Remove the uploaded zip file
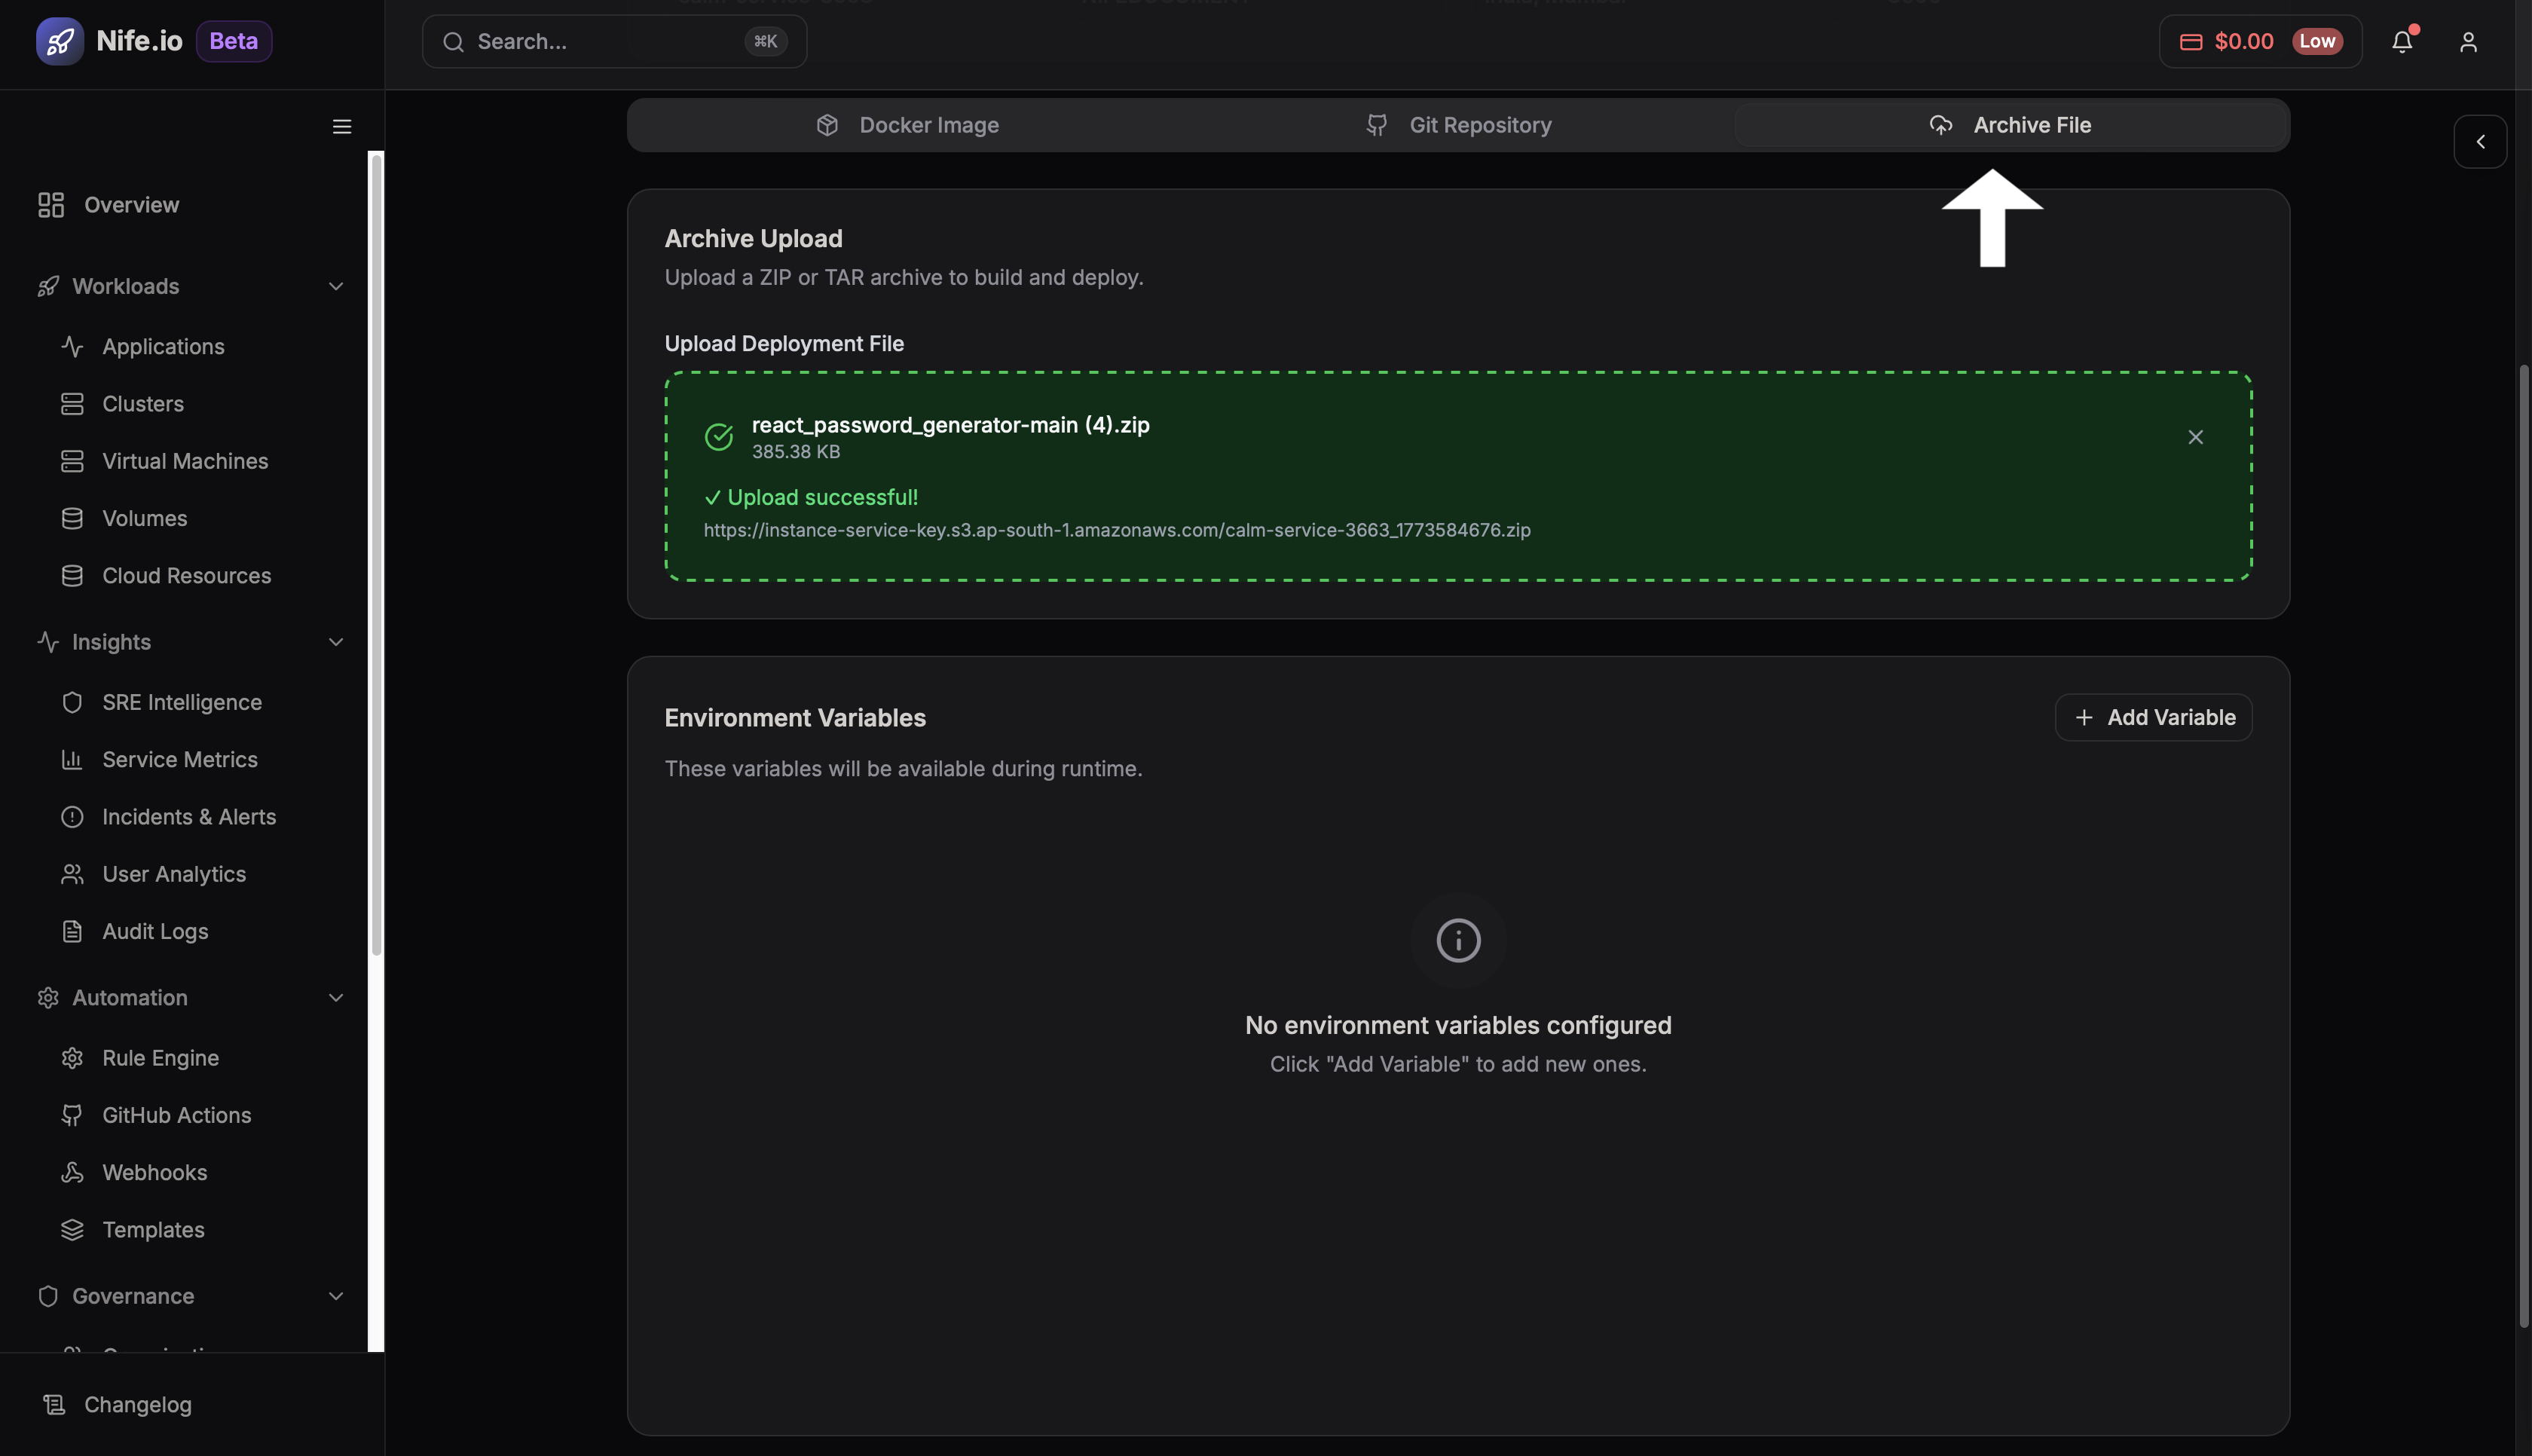 click(x=2195, y=437)
